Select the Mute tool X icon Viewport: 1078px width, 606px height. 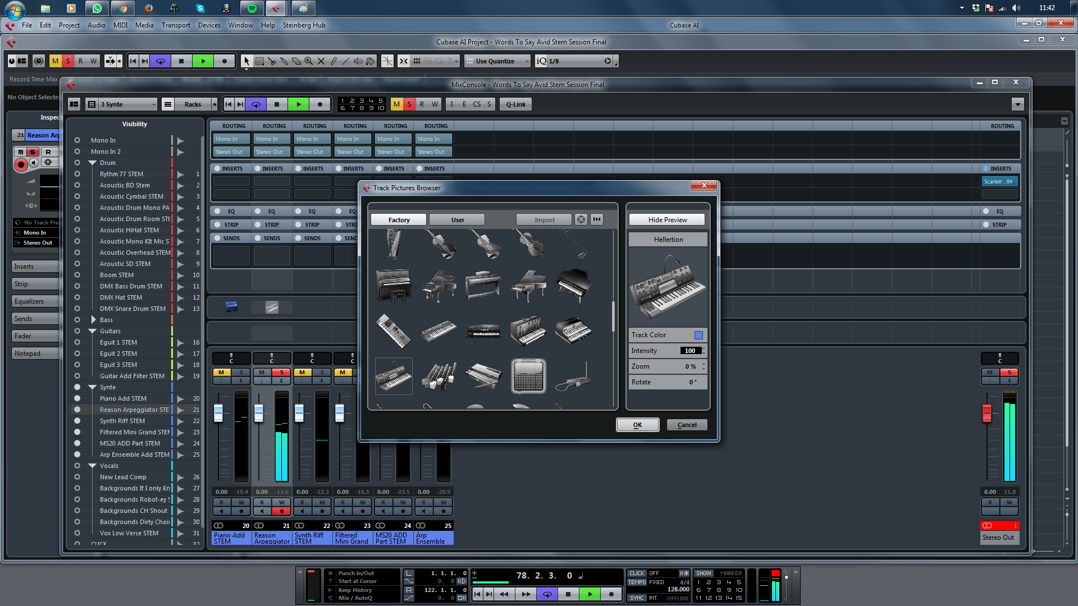click(321, 61)
